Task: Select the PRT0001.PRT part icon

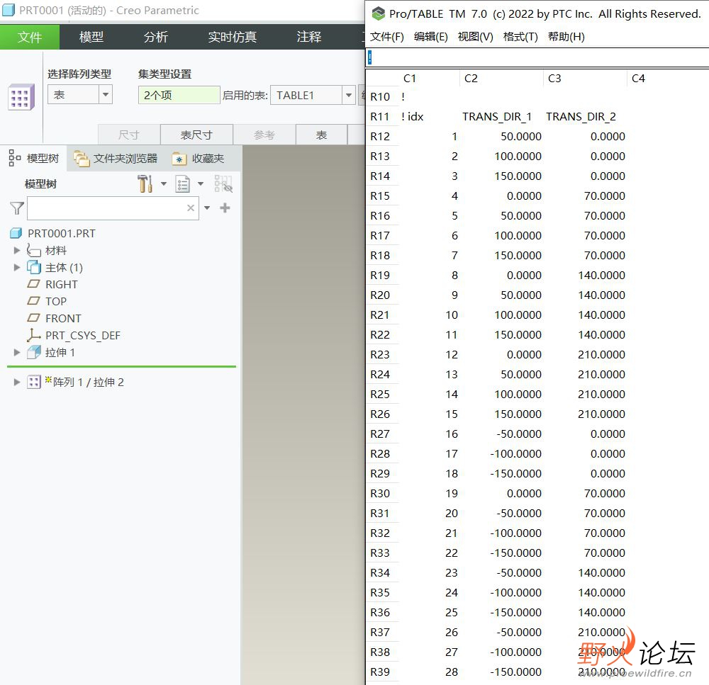Action: [16, 233]
